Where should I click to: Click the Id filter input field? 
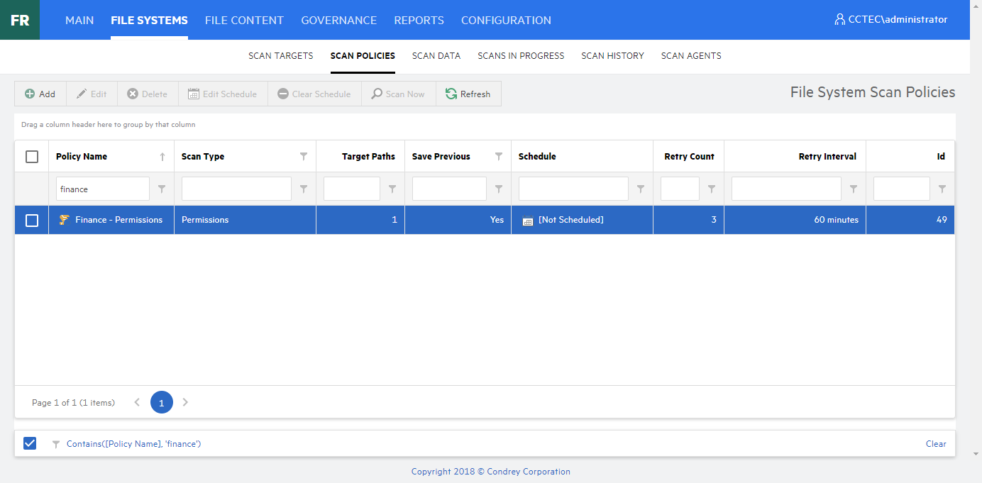coord(902,189)
